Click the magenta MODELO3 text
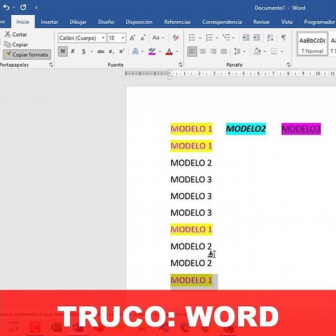Screen dimensions: 336x336 (x=301, y=129)
